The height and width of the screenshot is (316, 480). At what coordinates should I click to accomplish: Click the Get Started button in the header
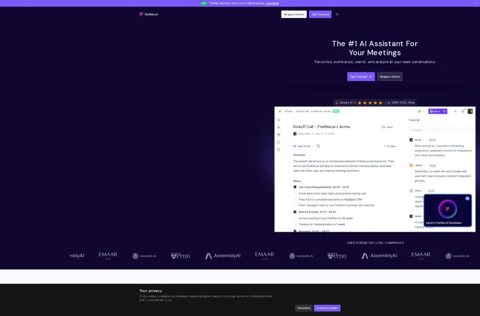coord(320,14)
